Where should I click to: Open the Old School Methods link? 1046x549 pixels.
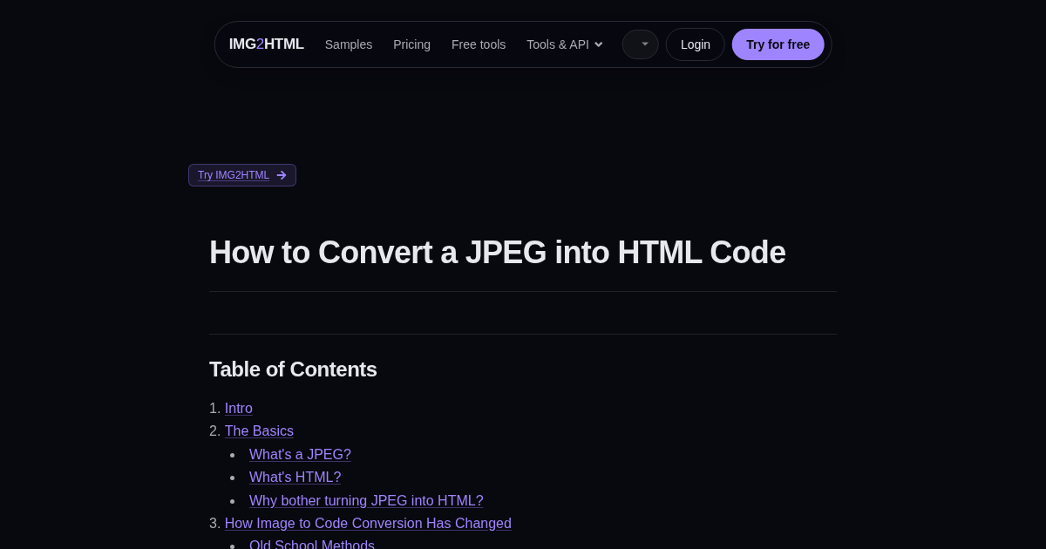[312, 545]
